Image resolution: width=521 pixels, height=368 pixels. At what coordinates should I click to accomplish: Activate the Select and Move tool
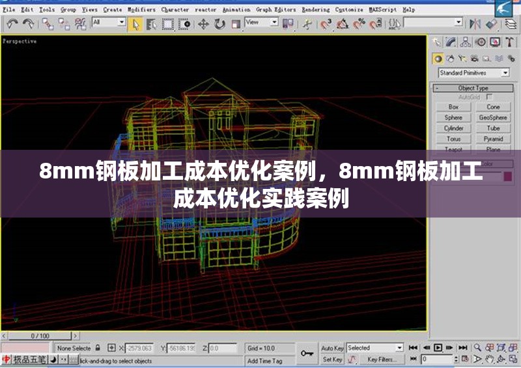coord(203,24)
